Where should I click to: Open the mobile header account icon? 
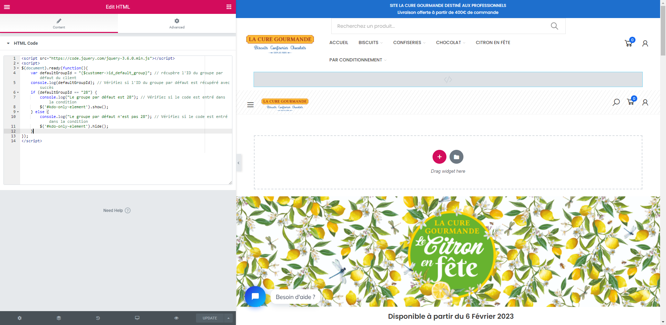(x=645, y=102)
